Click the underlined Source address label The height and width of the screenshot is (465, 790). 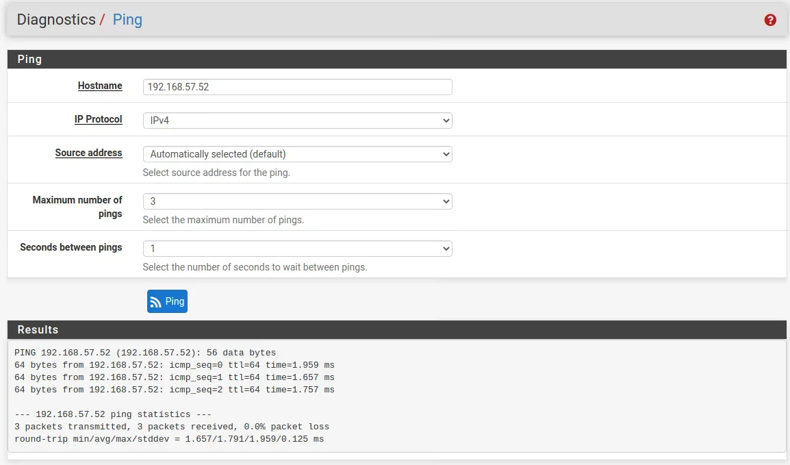[88, 153]
